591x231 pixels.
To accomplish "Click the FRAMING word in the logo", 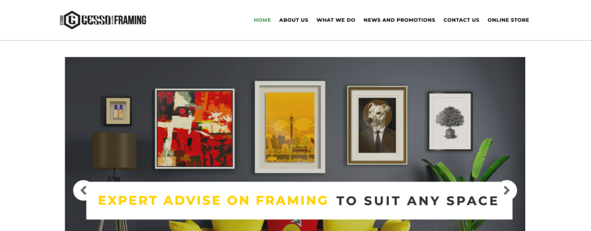I will point(130,20).
